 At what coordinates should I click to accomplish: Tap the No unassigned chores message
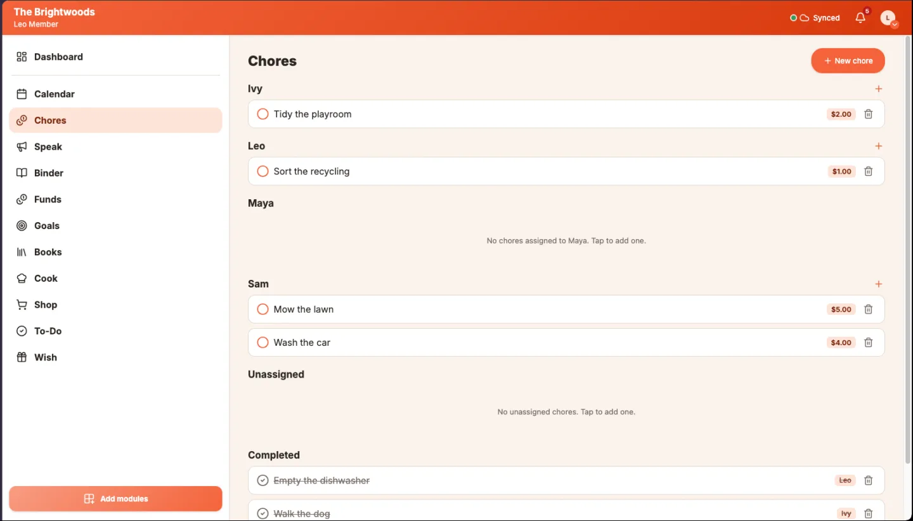(566, 412)
